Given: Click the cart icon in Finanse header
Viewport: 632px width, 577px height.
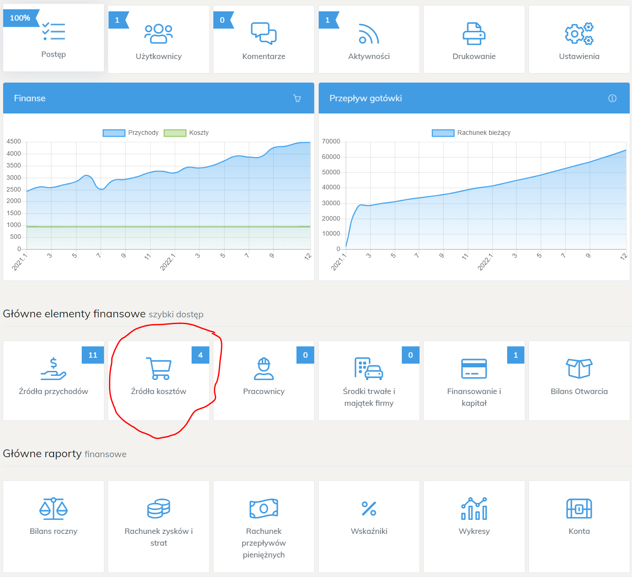Looking at the screenshot, I should coord(297,98).
